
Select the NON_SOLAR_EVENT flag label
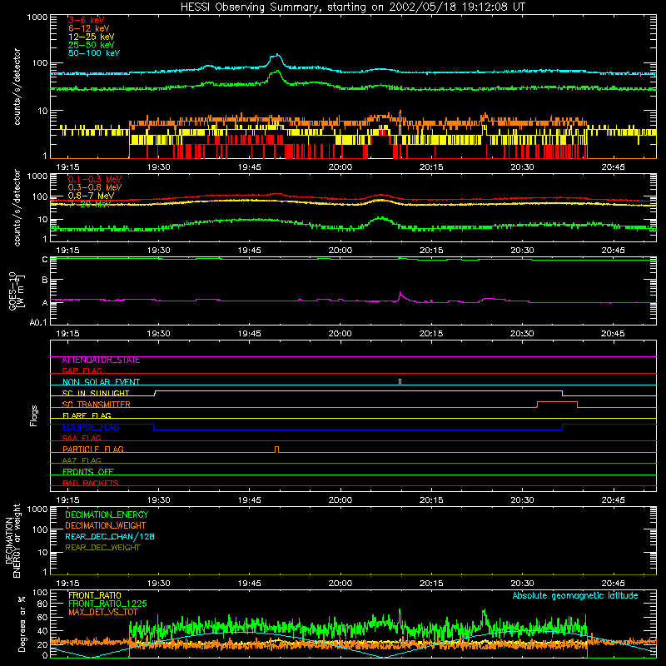pos(101,382)
